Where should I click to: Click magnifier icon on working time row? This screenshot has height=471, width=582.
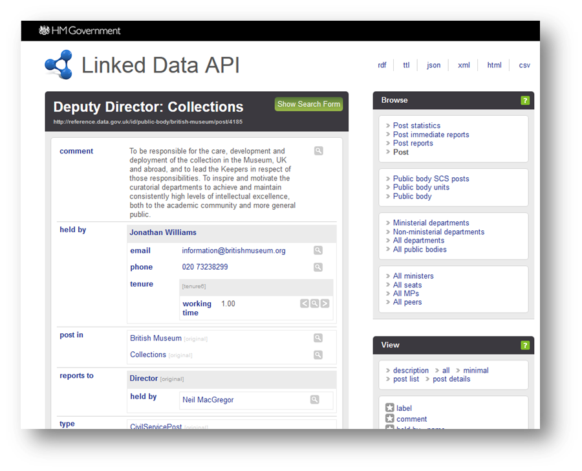pos(314,303)
